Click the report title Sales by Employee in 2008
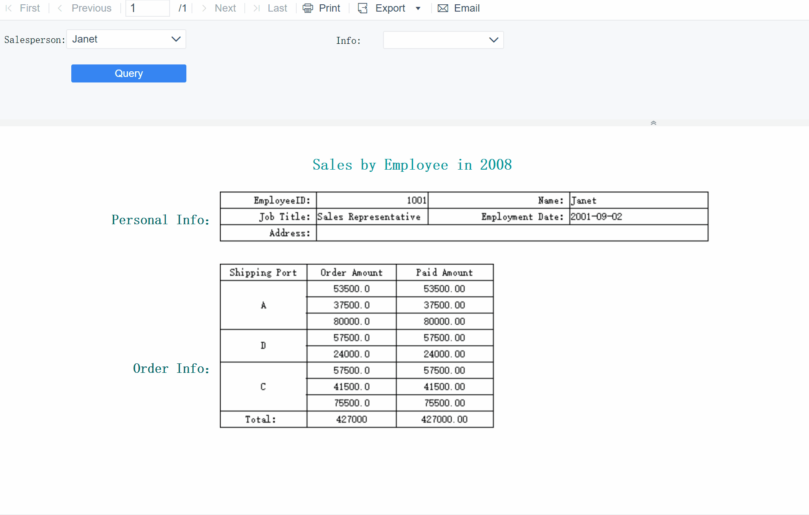The height and width of the screenshot is (515, 809). (x=412, y=165)
